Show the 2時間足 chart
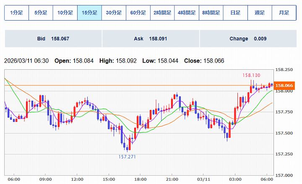This screenshot has width=302, height=184. click(x=162, y=13)
